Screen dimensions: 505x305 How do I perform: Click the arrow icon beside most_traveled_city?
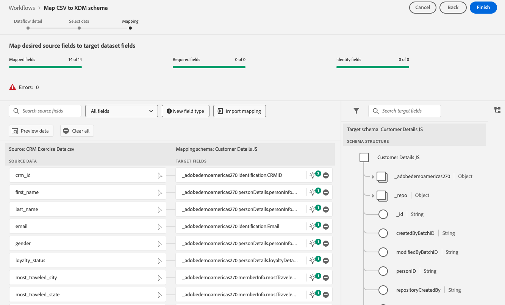pos(160,278)
